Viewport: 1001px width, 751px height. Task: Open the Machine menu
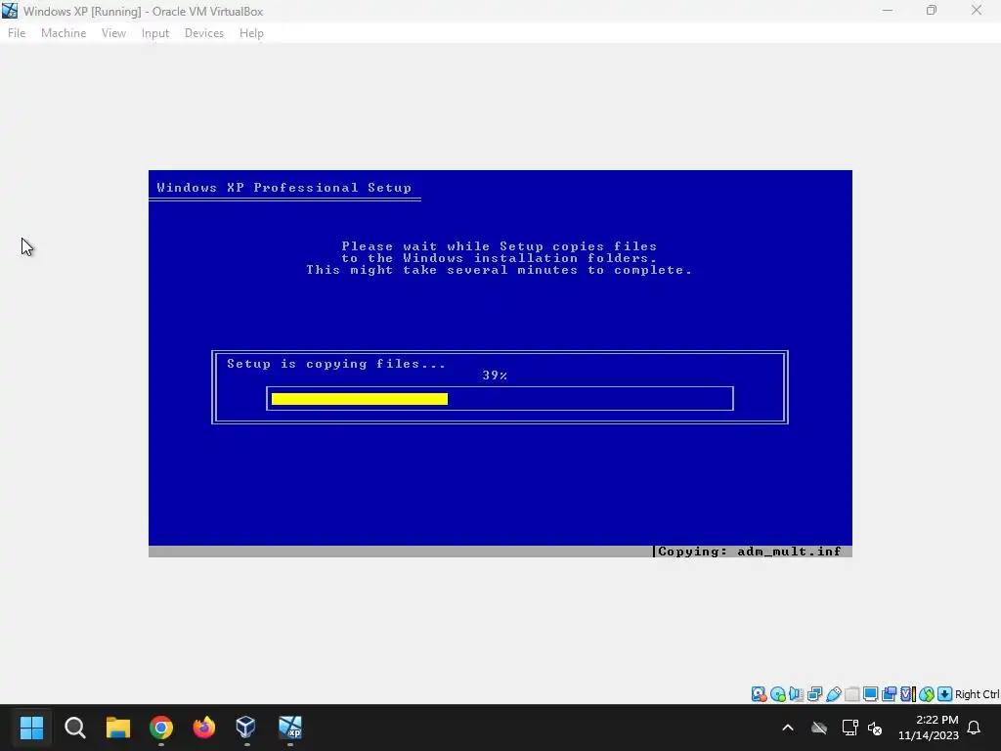tap(64, 33)
